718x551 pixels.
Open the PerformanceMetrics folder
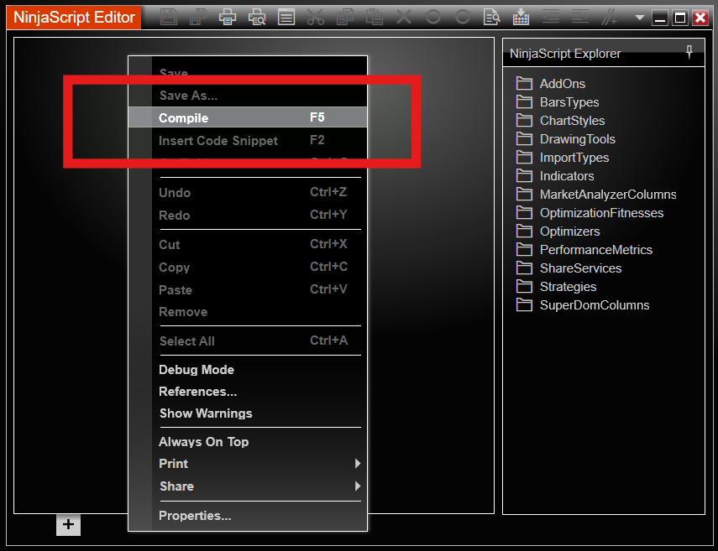coord(584,250)
